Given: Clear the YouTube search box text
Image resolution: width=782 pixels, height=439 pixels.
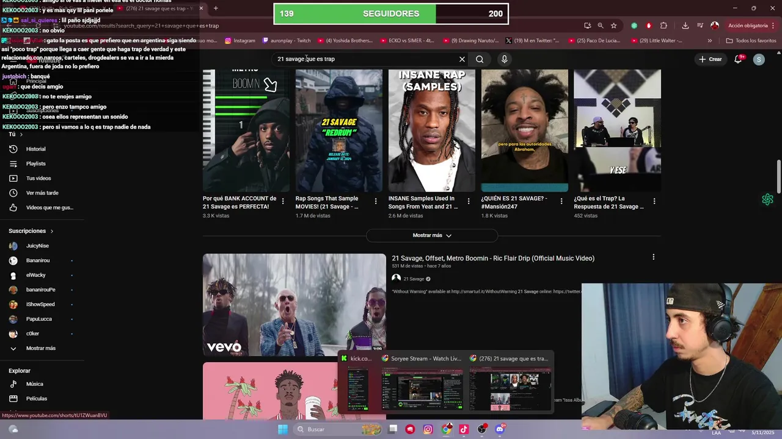Looking at the screenshot, I should (462, 59).
